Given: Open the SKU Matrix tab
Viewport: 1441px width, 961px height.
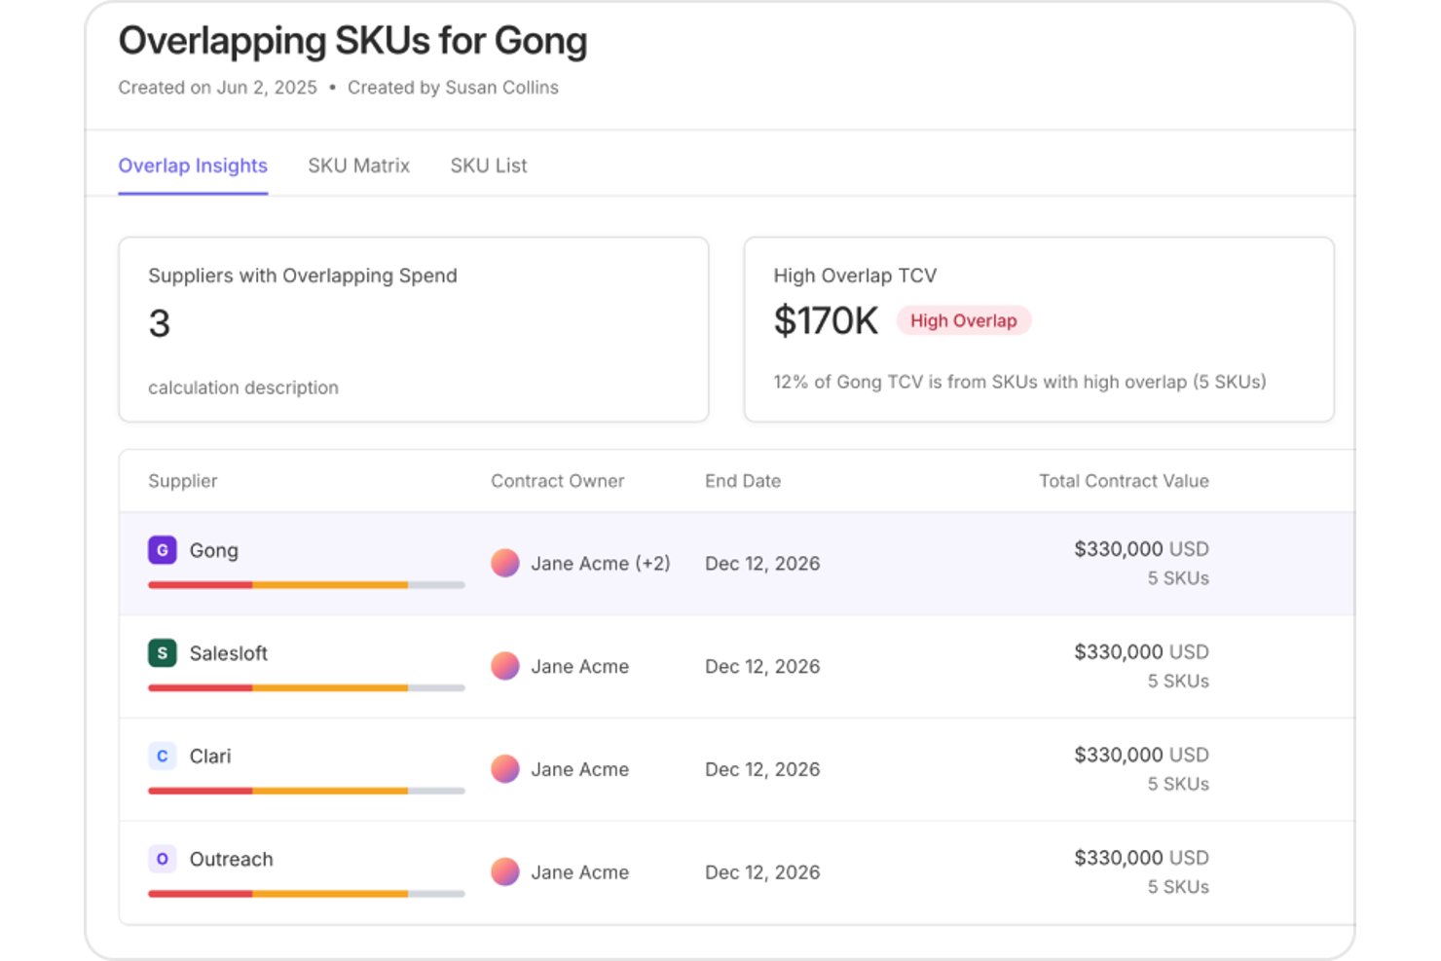Looking at the screenshot, I should (358, 166).
